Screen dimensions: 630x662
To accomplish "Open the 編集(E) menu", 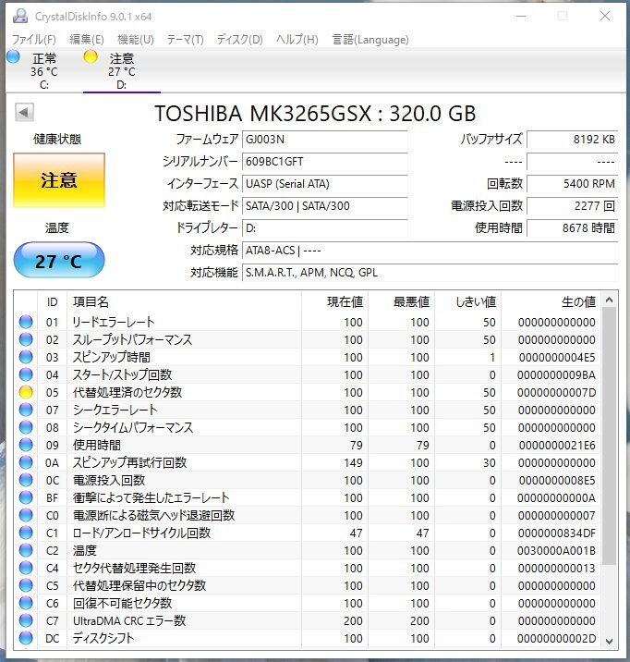I will tap(87, 40).
